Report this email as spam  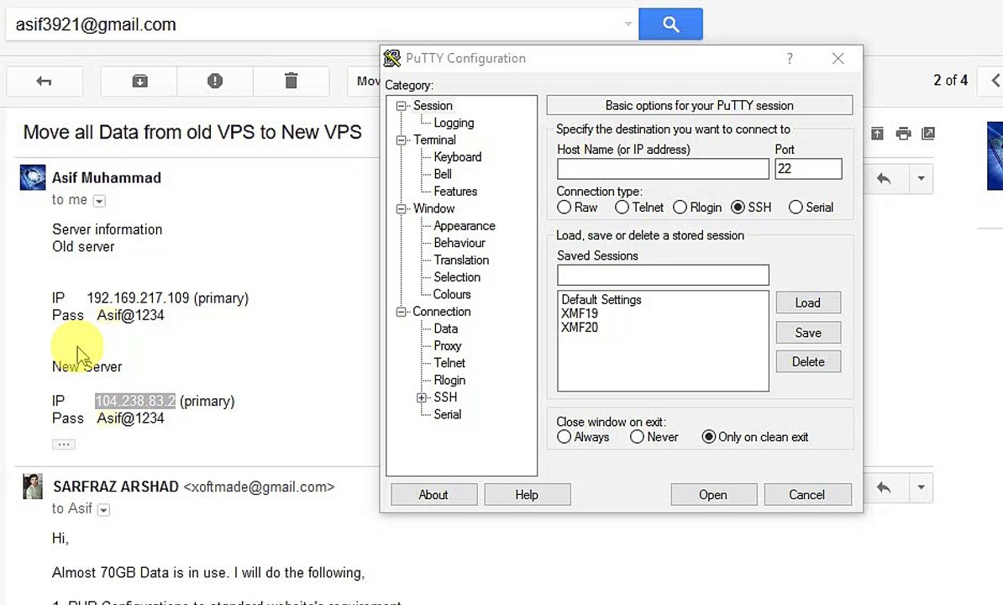tap(215, 82)
